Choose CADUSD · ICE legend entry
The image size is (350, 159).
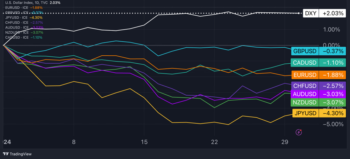(16, 37)
